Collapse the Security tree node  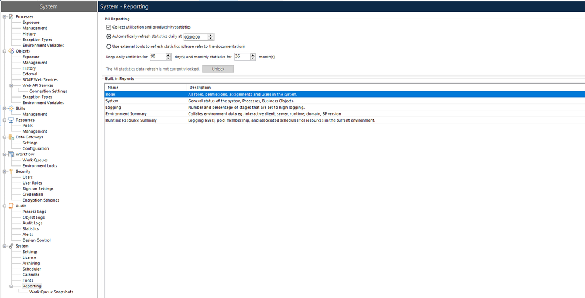click(5, 171)
